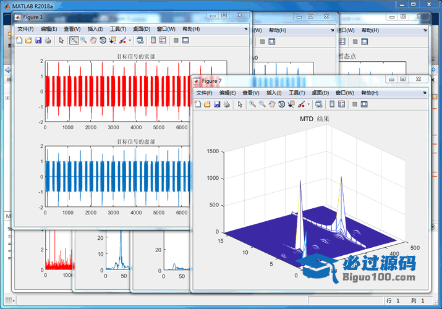
Task: Click Link Plot icon in Figure 7
Action: coord(318,104)
